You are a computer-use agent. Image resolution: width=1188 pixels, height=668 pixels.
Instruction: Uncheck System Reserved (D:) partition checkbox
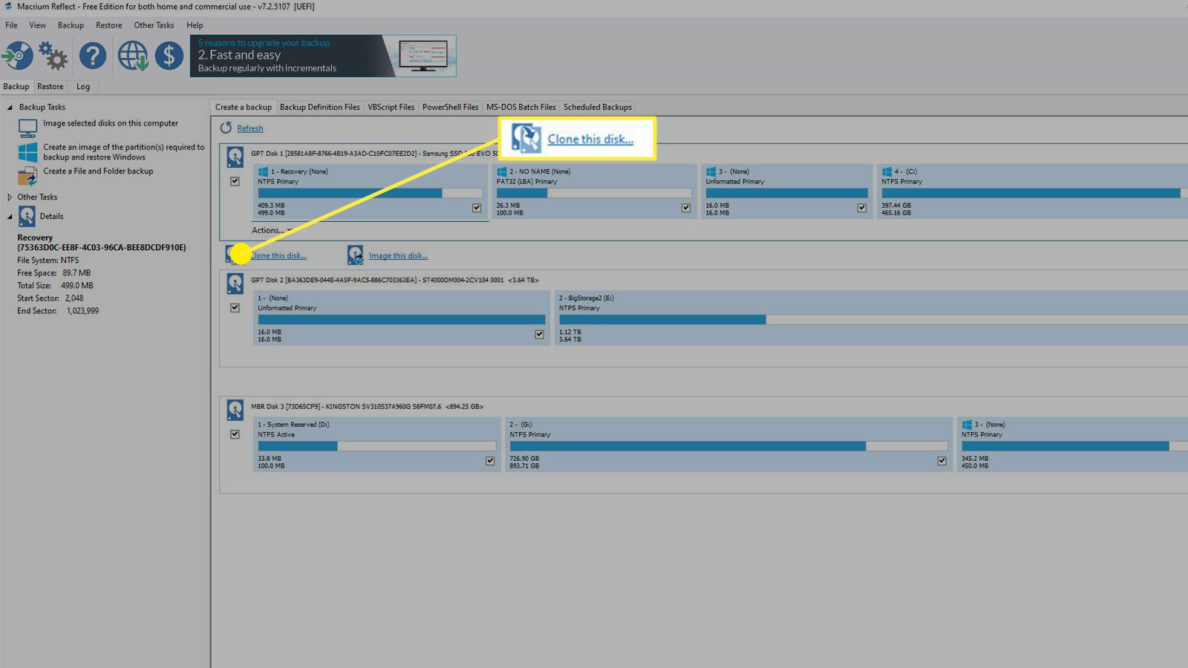[x=490, y=461]
